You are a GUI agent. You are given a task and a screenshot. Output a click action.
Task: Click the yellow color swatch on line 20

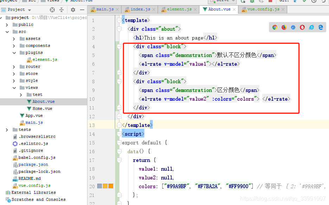(105, 186)
